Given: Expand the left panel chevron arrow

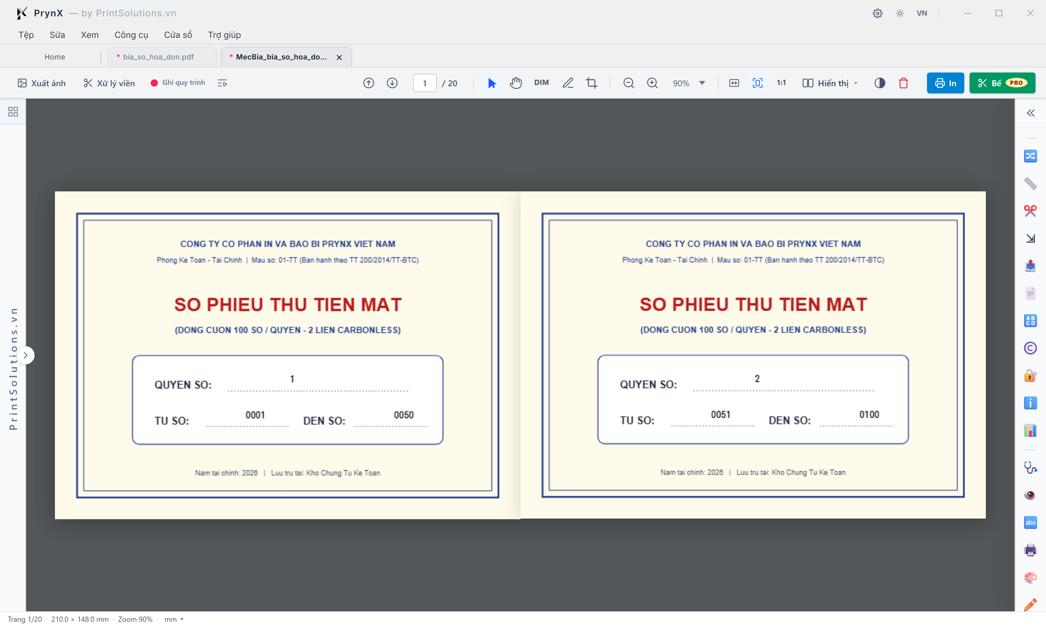Looking at the screenshot, I should tap(25, 355).
